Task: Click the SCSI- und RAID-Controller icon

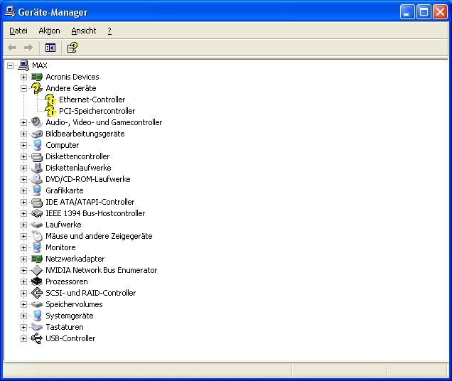Action: click(37, 293)
